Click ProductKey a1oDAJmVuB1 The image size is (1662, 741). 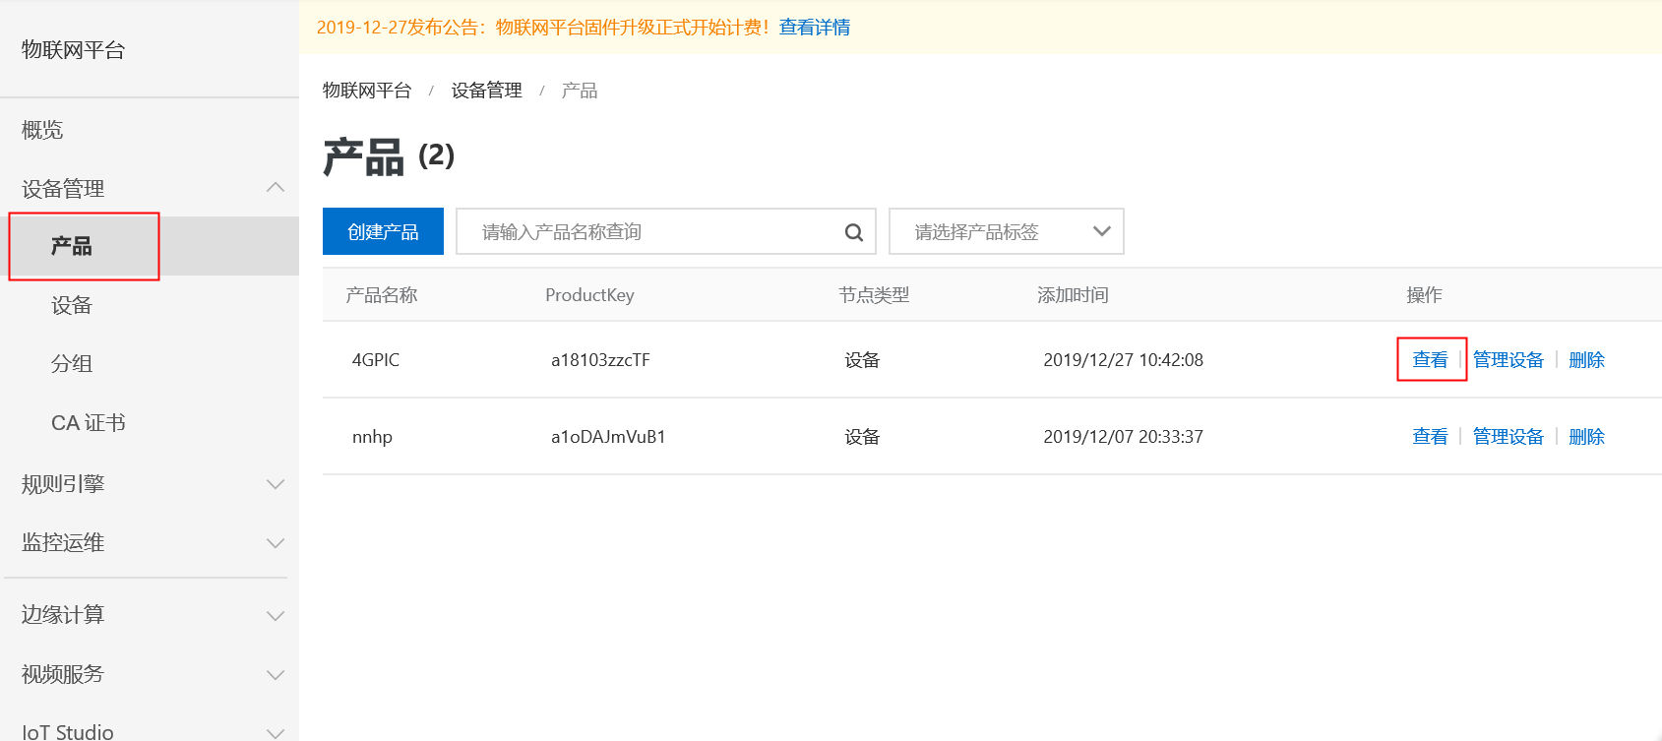(608, 437)
